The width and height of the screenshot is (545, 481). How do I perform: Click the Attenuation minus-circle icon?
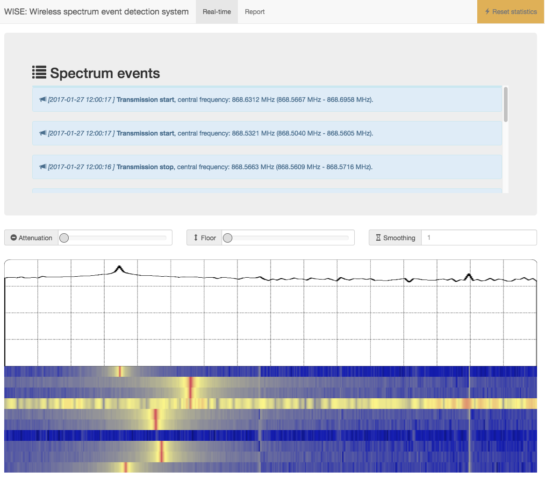click(14, 238)
